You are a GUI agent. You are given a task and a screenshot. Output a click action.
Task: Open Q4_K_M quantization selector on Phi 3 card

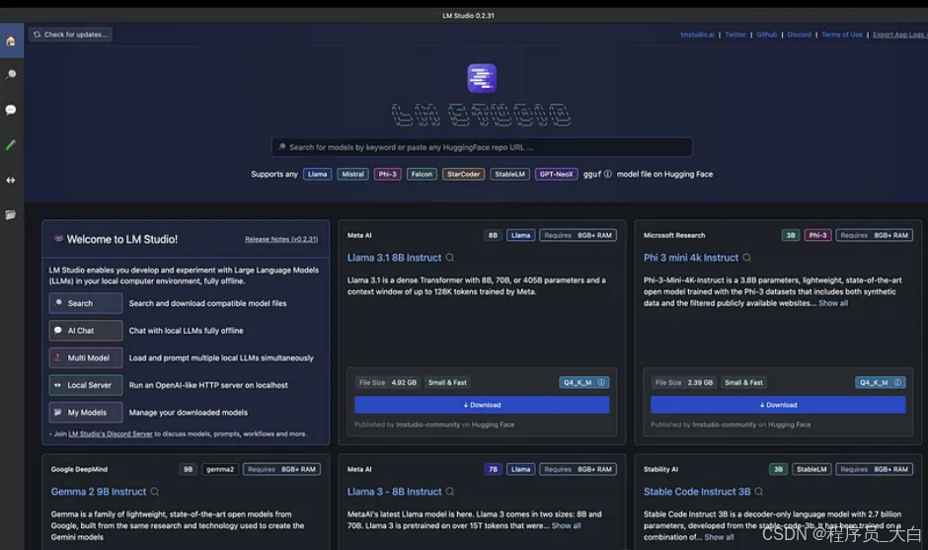pyautogui.click(x=880, y=382)
